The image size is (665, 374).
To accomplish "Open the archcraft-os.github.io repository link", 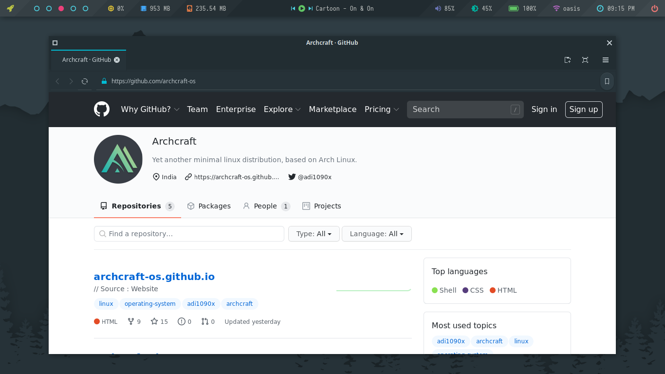I will (x=154, y=276).
